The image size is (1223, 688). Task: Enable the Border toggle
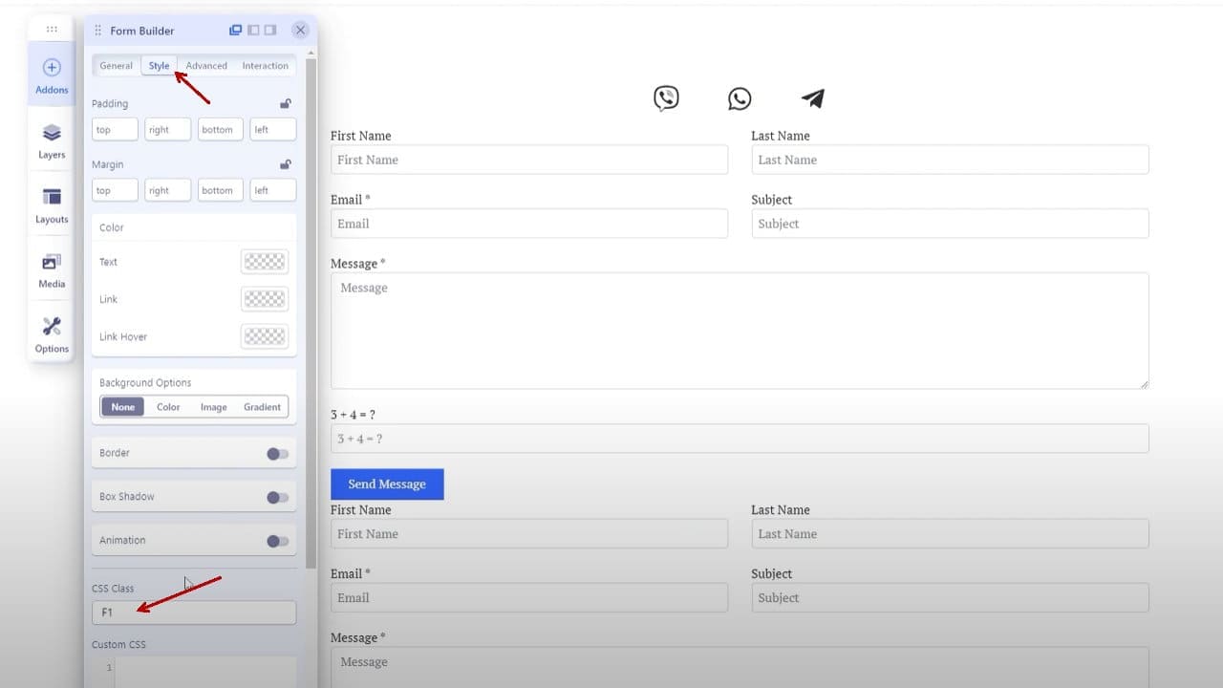point(277,453)
